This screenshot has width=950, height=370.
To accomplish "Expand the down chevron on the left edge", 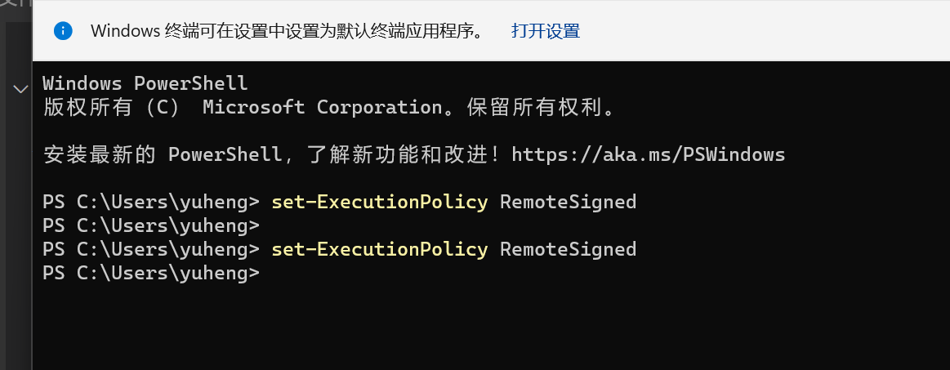I will click(x=20, y=90).
